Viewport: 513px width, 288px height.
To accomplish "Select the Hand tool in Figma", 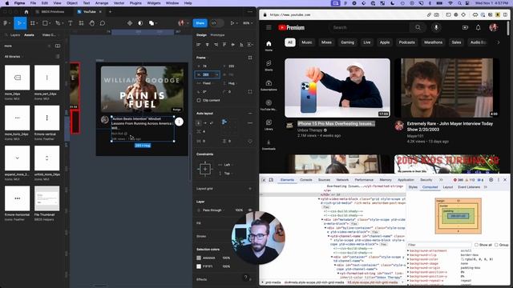I will (x=92, y=23).
